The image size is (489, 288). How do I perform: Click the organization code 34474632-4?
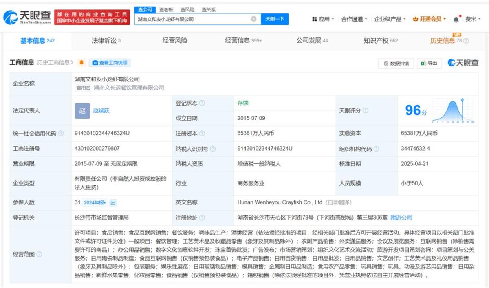click(x=415, y=149)
